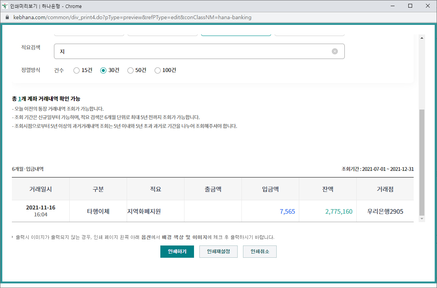Click the 입금액 column header
The image size is (437, 288).
pyautogui.click(x=270, y=189)
